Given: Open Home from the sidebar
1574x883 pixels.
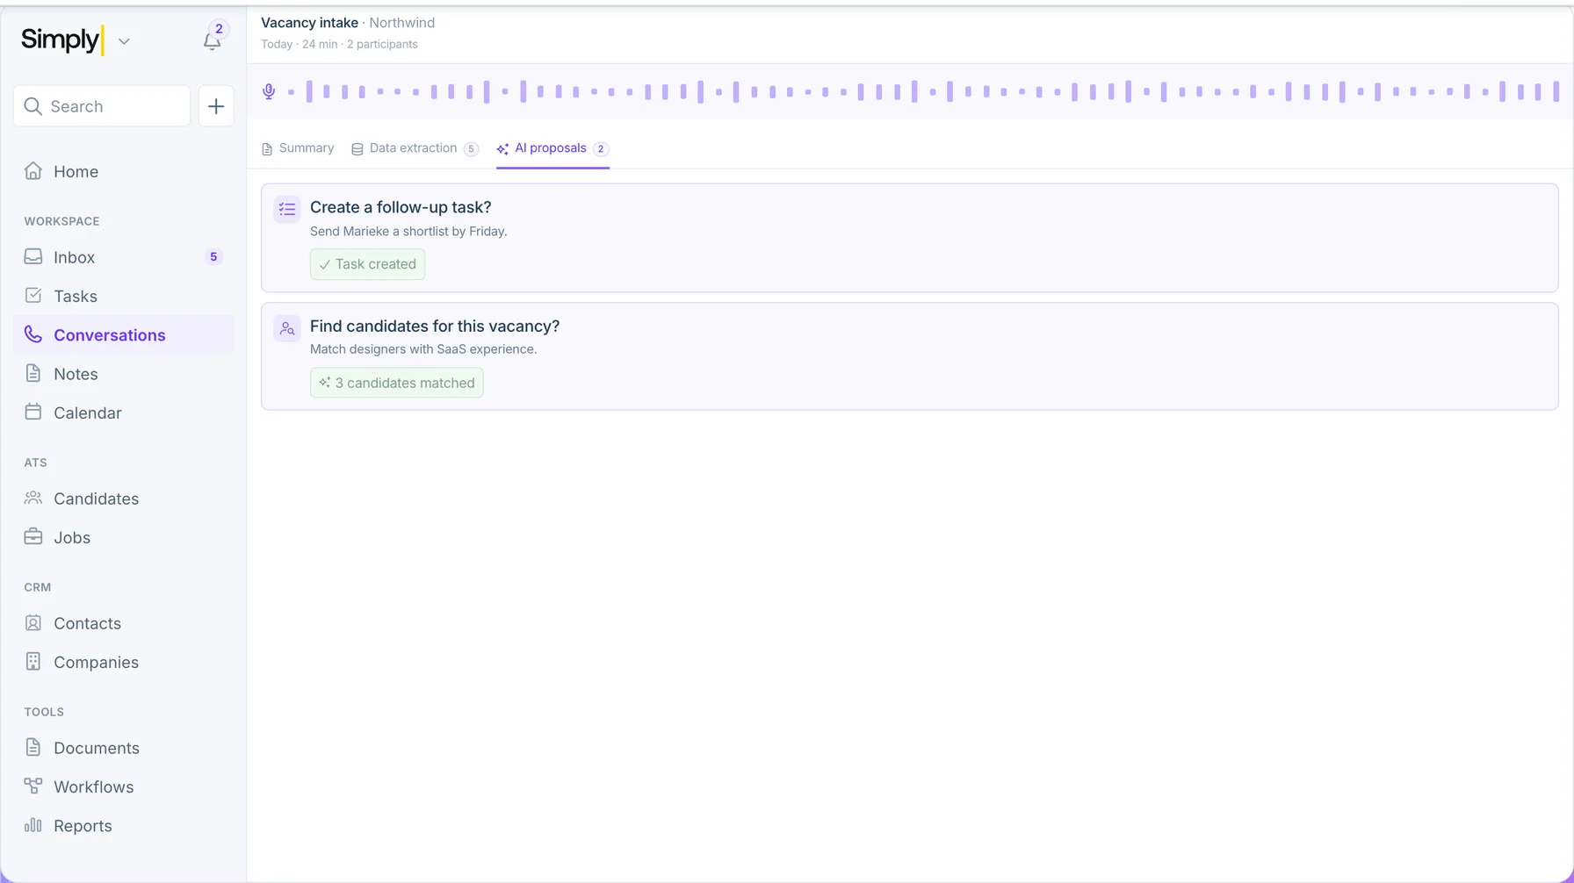Looking at the screenshot, I should pos(124,171).
